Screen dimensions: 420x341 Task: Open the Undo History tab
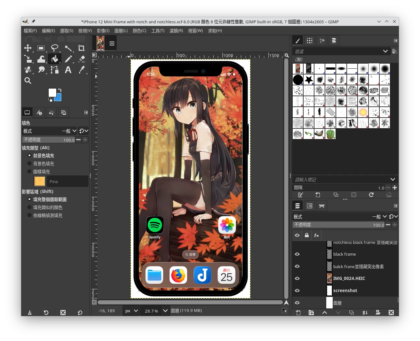(51, 112)
